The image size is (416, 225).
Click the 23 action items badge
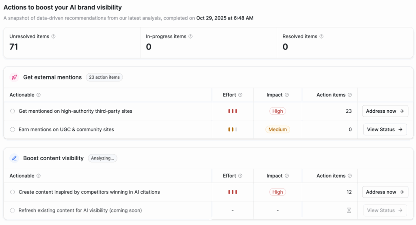click(x=104, y=77)
